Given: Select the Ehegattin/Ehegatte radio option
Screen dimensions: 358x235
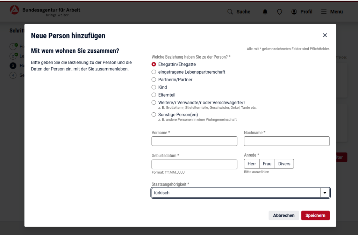Looking at the screenshot, I should (154, 65).
